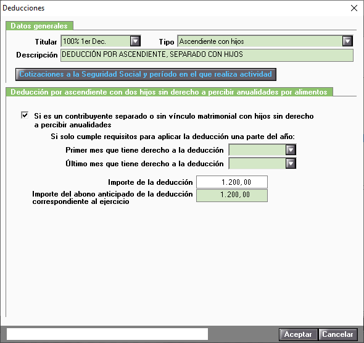Click the Deducciones title text

pos(23,8)
